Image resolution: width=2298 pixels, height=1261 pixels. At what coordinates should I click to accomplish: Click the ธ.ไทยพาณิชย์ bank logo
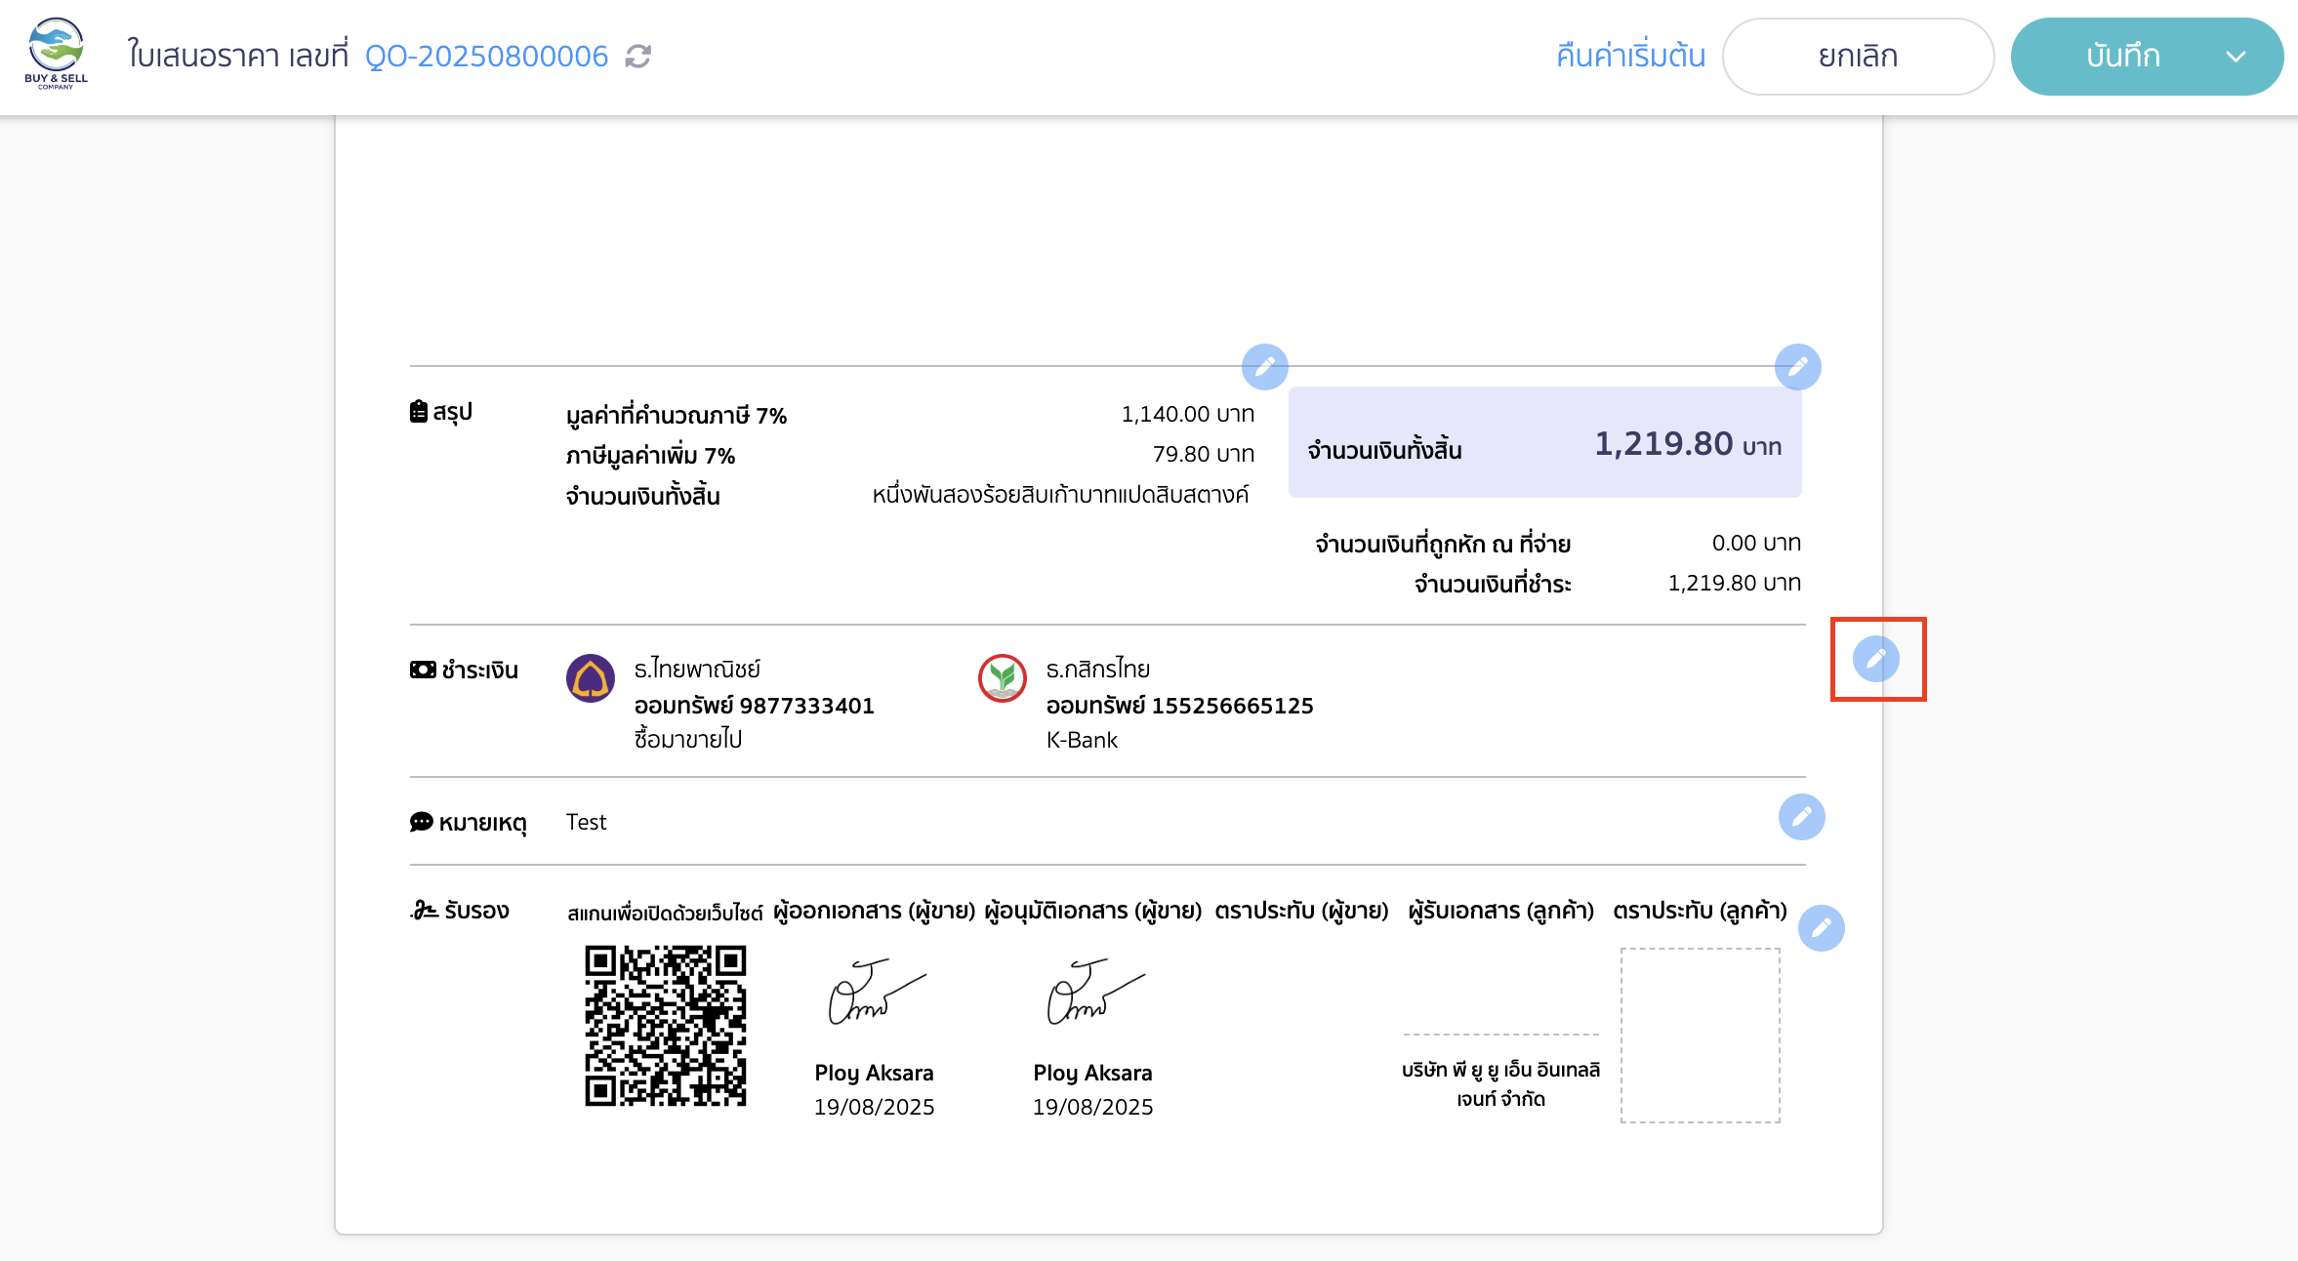(591, 678)
